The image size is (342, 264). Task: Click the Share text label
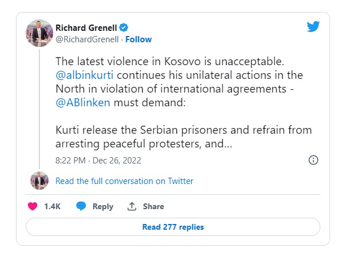(154, 206)
